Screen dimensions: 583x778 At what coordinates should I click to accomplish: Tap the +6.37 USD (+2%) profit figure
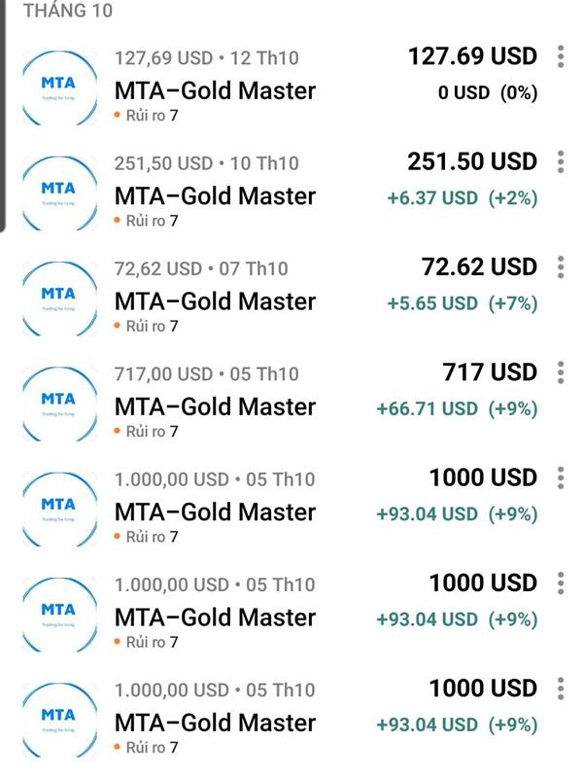point(462,198)
